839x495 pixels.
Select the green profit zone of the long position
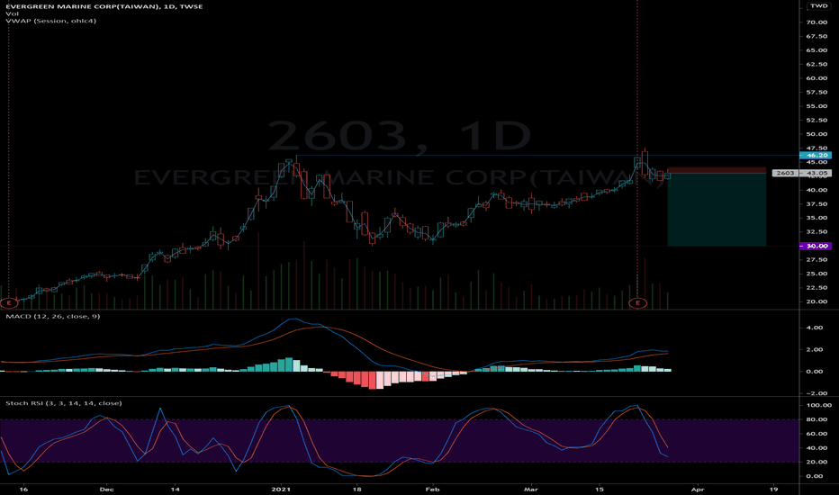[717, 210]
